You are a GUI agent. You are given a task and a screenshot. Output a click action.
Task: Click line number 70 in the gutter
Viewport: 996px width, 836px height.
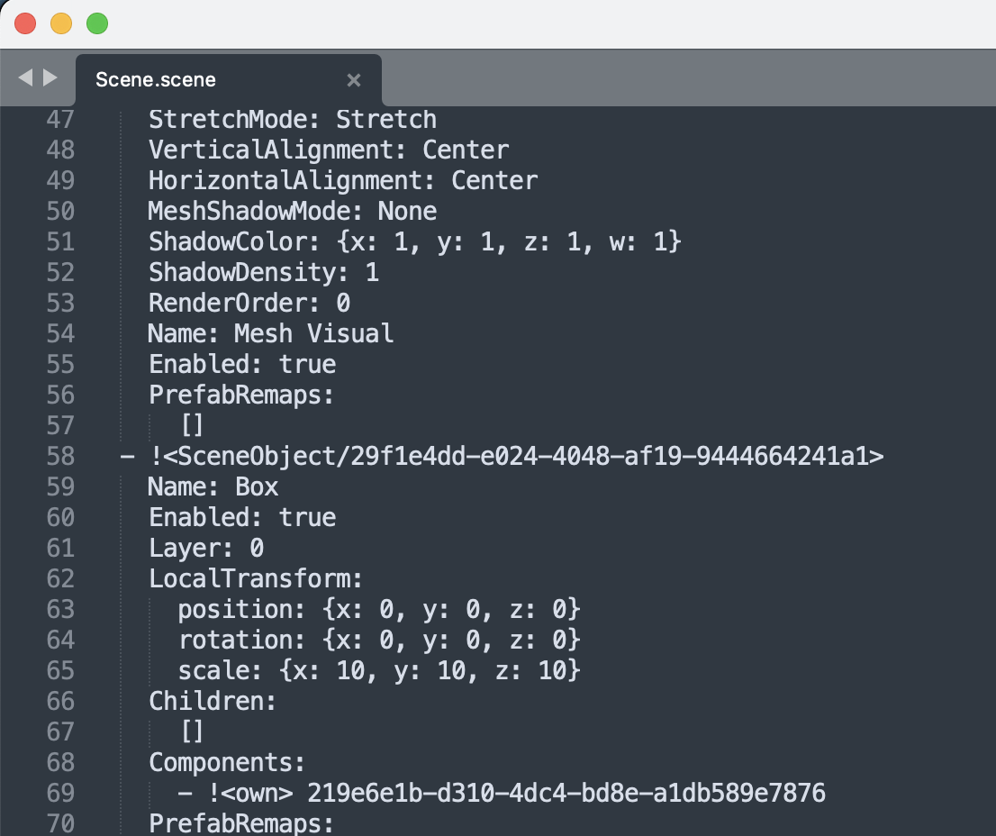click(59, 823)
